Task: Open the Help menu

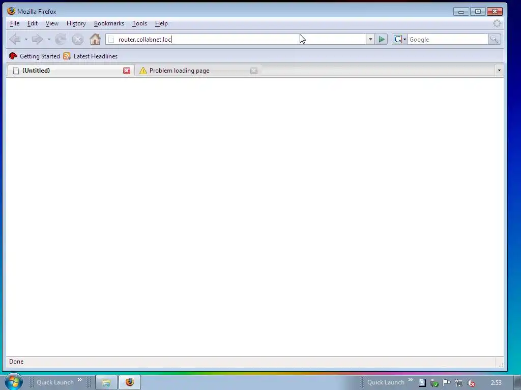Action: click(161, 23)
